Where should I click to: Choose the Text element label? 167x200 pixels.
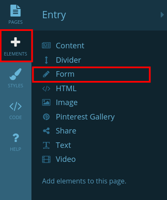tap(63, 145)
